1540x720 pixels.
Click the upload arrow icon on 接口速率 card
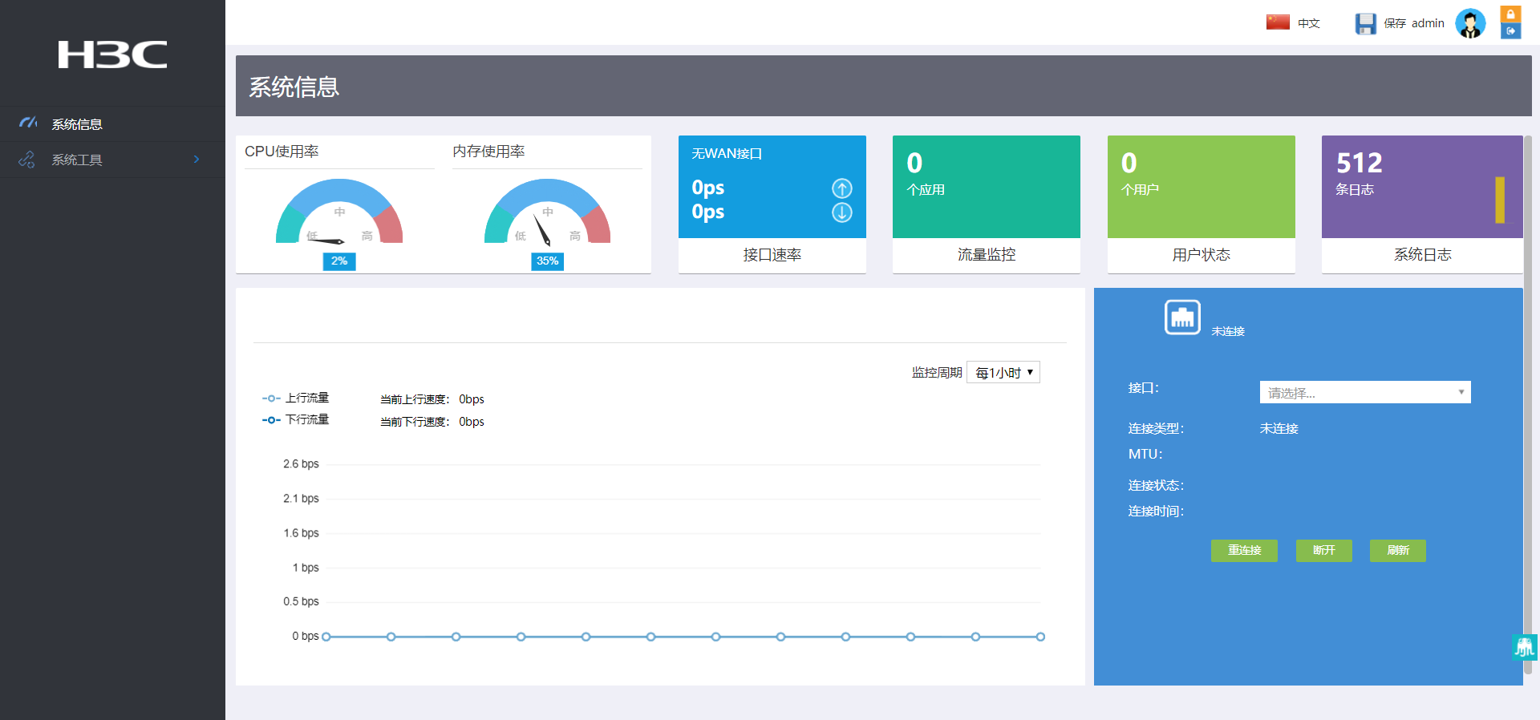841,188
